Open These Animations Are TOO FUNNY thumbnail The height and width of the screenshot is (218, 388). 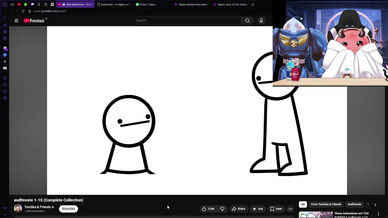click(x=316, y=215)
